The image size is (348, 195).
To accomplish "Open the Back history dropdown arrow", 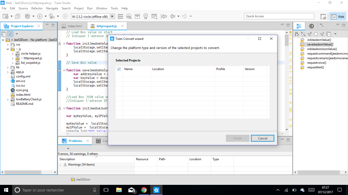I will [x=178, y=16].
